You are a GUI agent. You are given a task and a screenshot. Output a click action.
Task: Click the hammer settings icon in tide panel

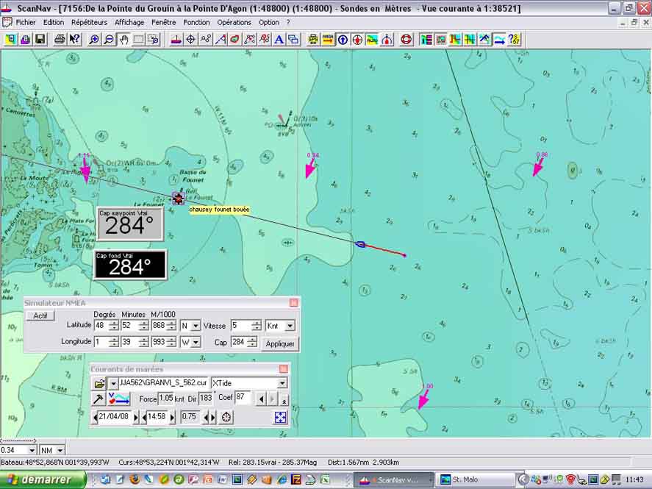(x=98, y=399)
